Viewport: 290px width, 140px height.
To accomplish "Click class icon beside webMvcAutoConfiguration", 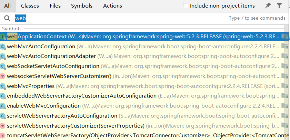I will click(2, 47).
